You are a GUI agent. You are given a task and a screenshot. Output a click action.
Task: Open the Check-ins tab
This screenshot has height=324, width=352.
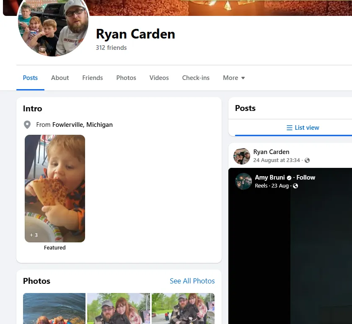click(x=196, y=78)
